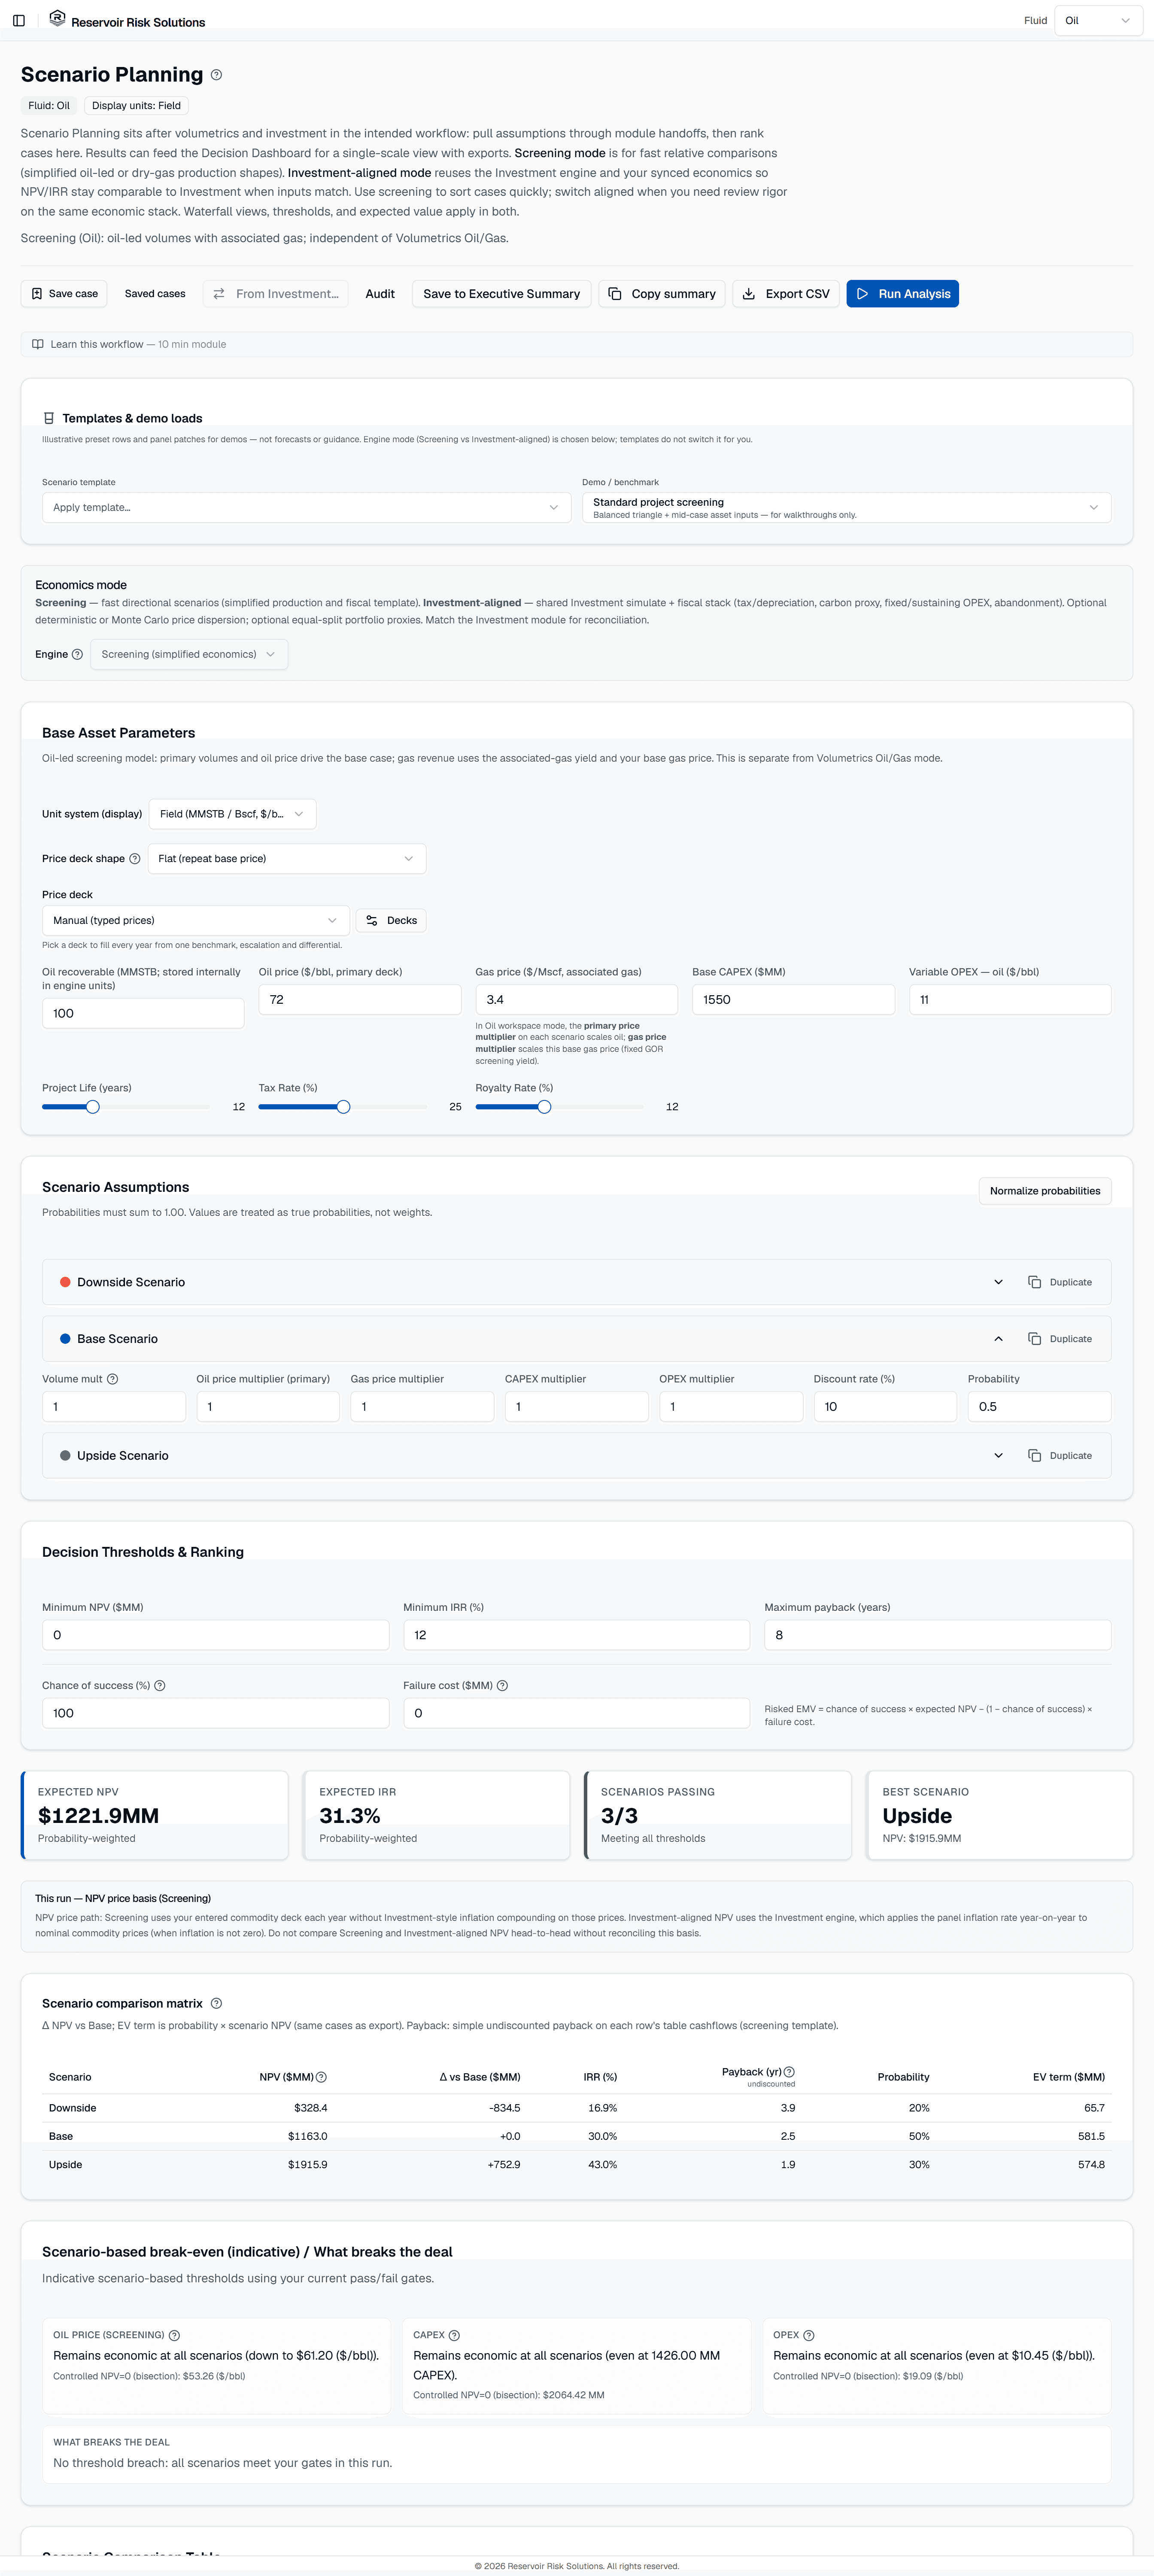Duplicate the Downside Scenario
Screen dimensions: 1154x2576
pos(1060,1282)
